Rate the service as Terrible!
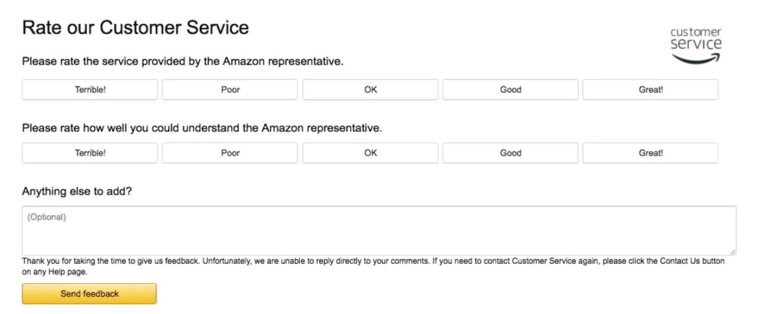The height and width of the screenshot is (314, 760). [x=89, y=89]
